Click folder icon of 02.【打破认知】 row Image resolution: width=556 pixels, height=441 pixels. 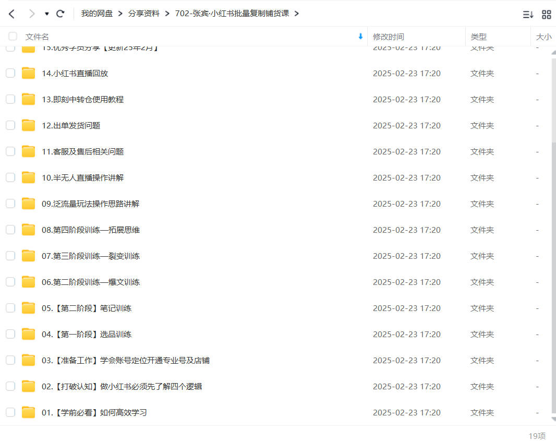pos(28,386)
